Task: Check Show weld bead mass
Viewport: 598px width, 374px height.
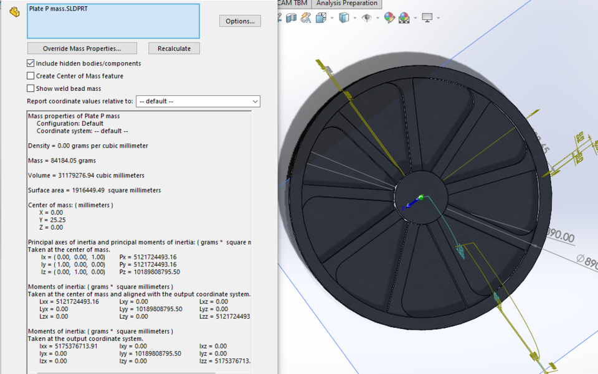Action: coord(30,88)
